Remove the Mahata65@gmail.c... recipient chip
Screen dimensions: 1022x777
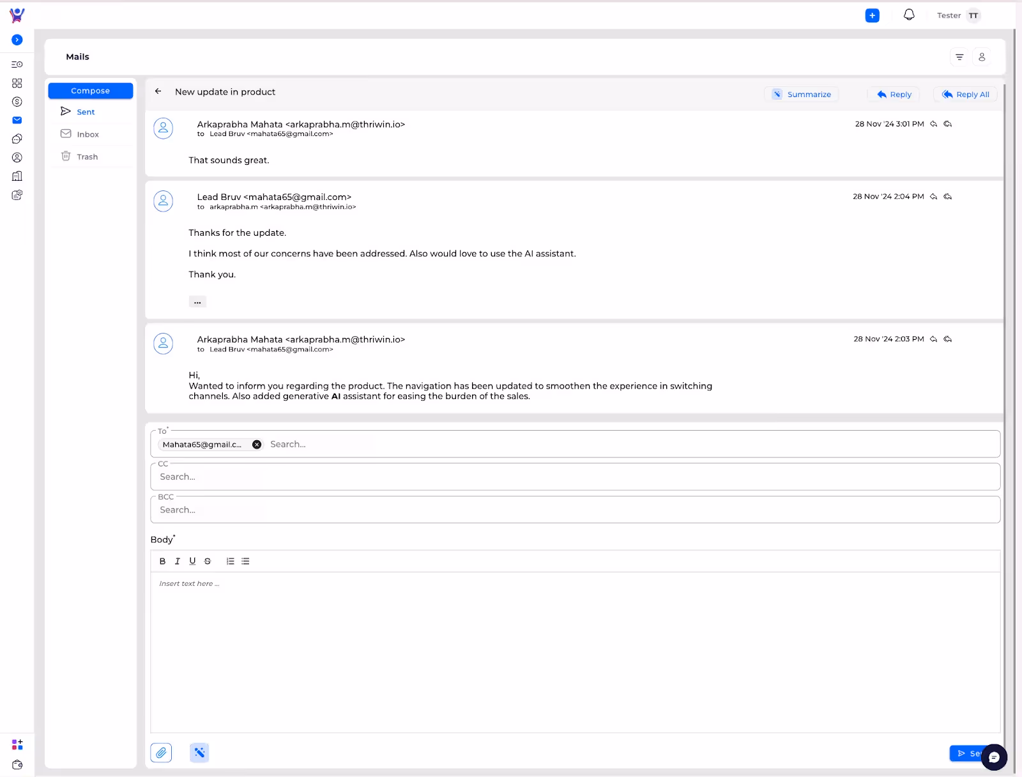(x=257, y=445)
